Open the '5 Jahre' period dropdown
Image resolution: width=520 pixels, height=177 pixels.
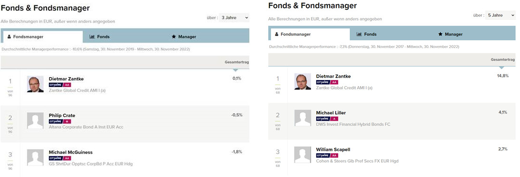tap(501, 15)
